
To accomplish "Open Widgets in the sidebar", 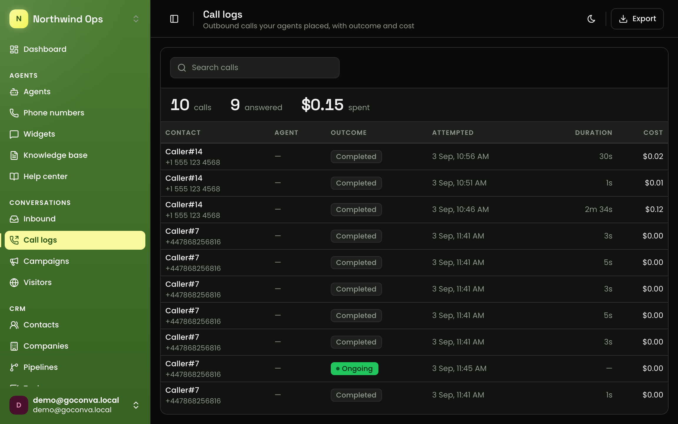I will coord(75,134).
